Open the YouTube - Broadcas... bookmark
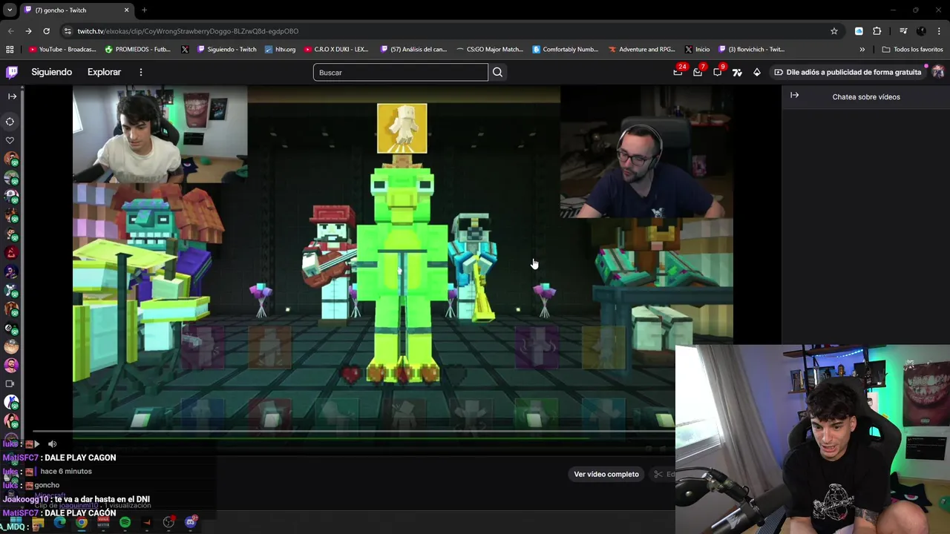Viewport: 950px width, 534px height. (x=62, y=50)
